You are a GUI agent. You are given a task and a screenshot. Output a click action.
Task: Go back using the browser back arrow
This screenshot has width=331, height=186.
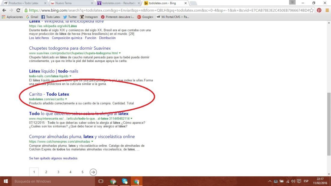(x=4, y=10)
